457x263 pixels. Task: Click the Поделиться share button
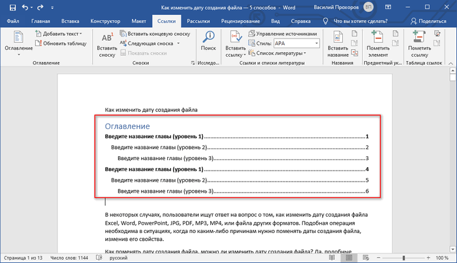coord(428,21)
